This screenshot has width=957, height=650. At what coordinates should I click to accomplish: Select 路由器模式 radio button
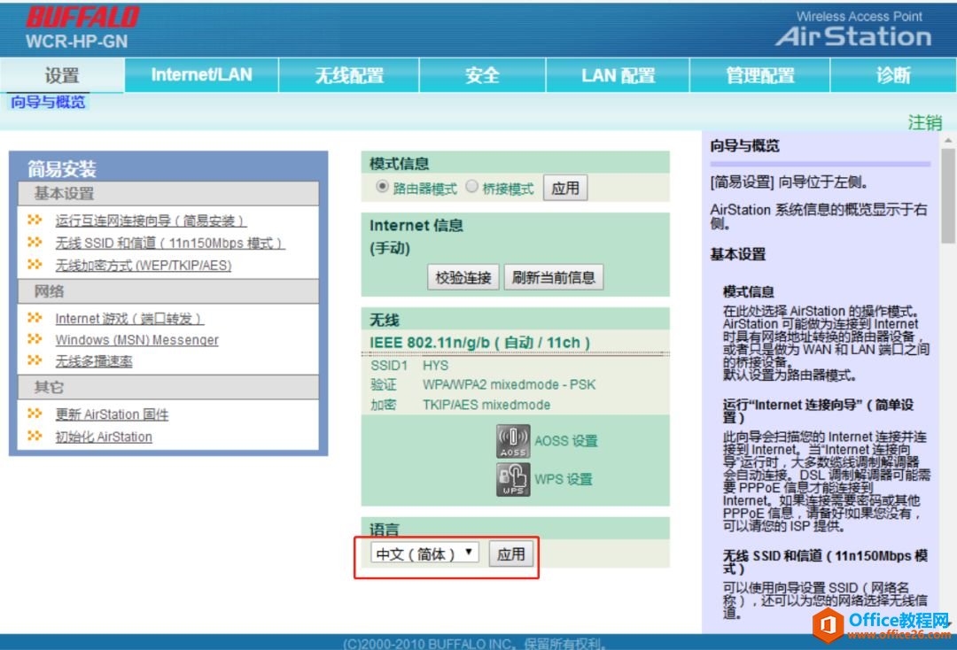(x=382, y=187)
